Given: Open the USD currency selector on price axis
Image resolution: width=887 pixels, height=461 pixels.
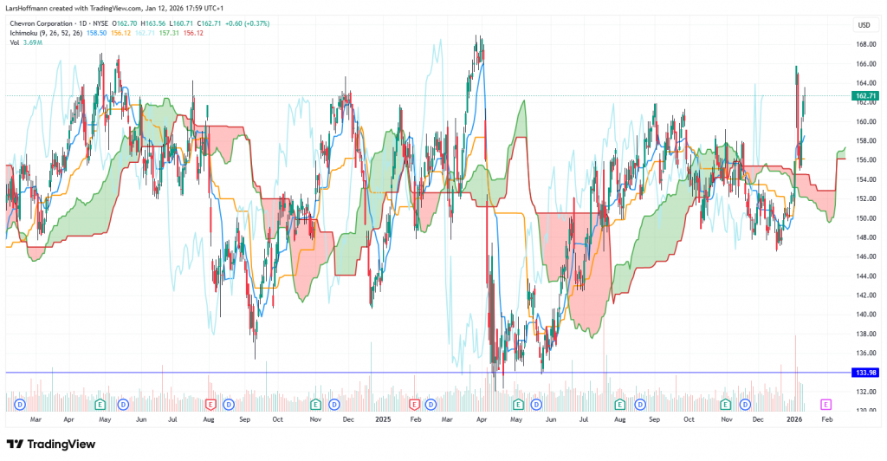Looking at the screenshot, I should pyautogui.click(x=863, y=25).
